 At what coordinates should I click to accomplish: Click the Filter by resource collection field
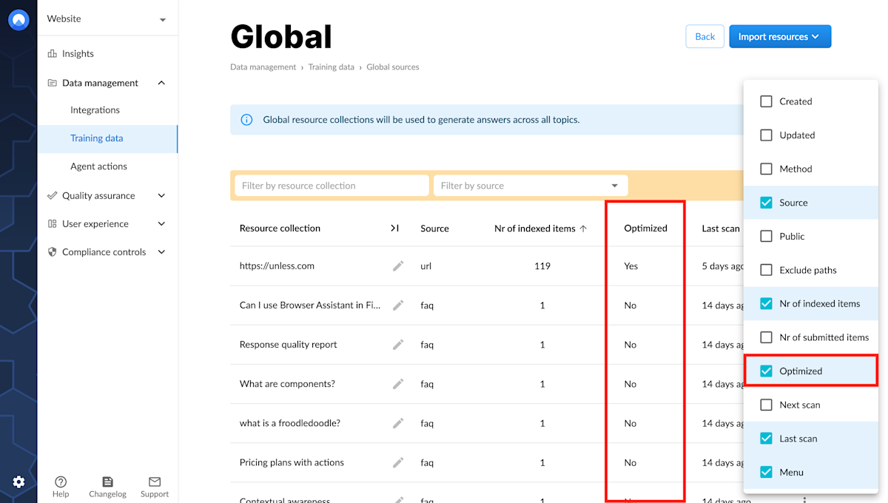click(x=331, y=185)
